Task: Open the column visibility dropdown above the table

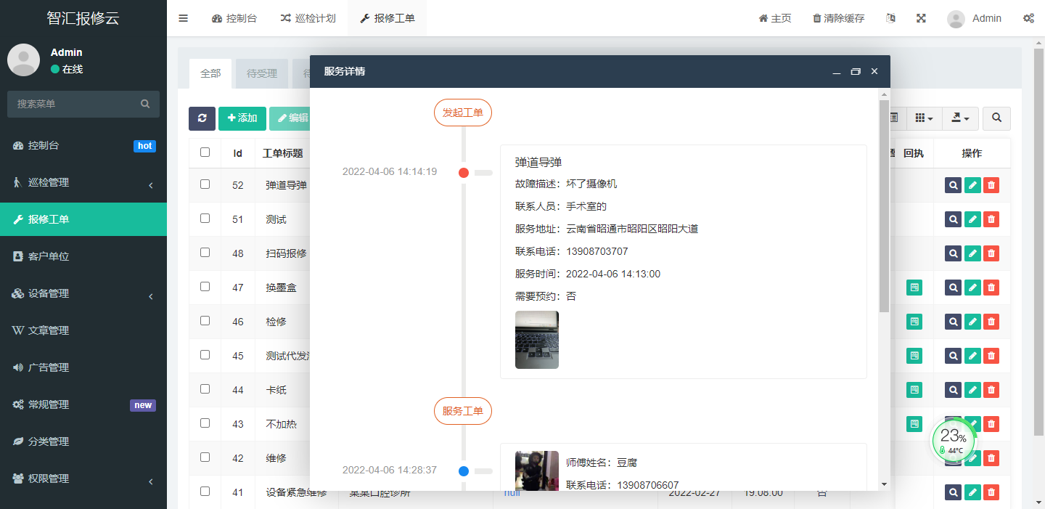Action: 923,118
